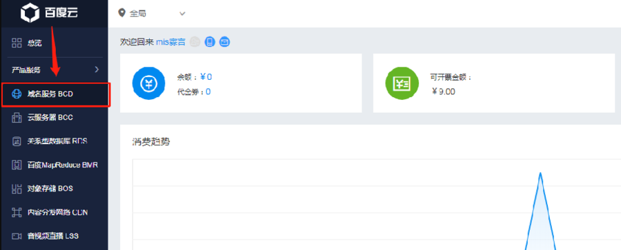
Task: Click the 百度MapReduce BMR icon
Action: click(x=17, y=165)
